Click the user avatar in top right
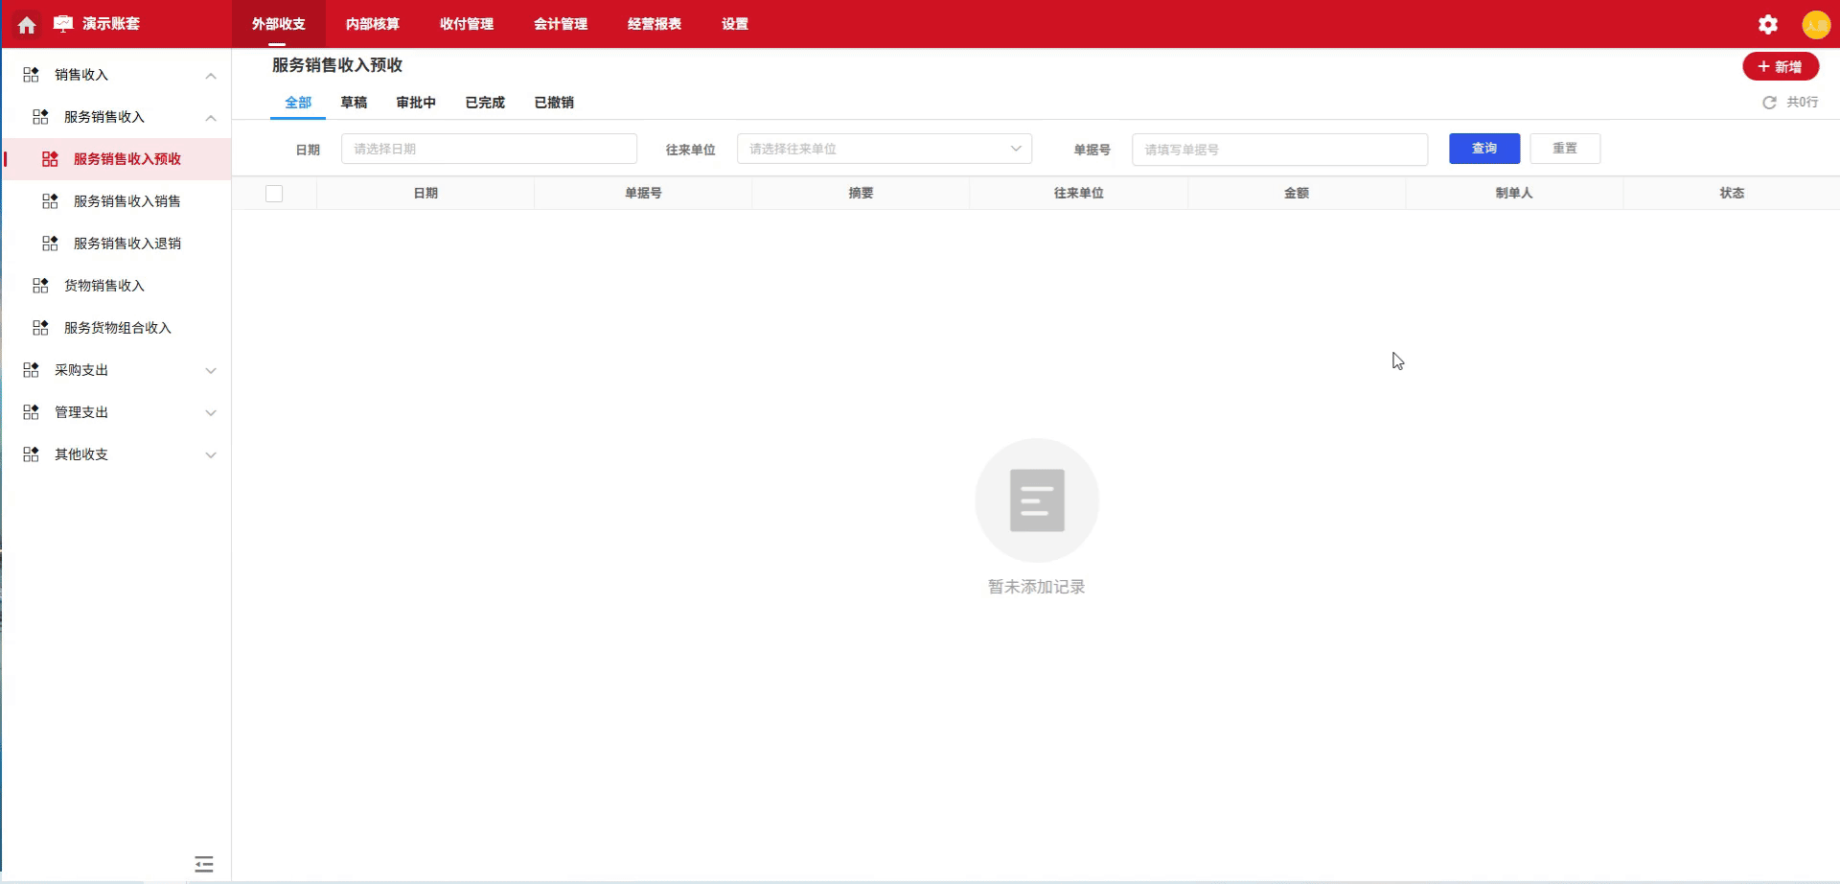 [x=1817, y=24]
